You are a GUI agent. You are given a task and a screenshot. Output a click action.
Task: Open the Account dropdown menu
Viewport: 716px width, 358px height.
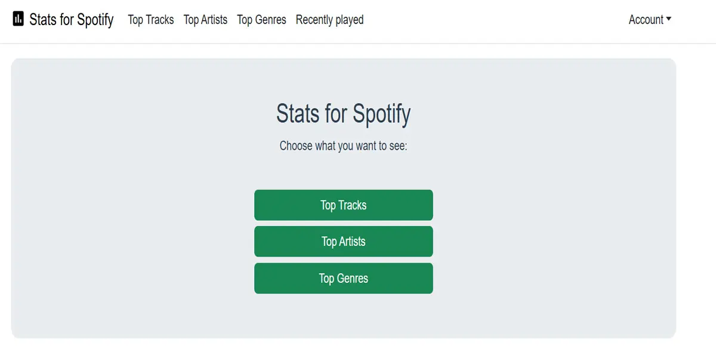point(650,20)
